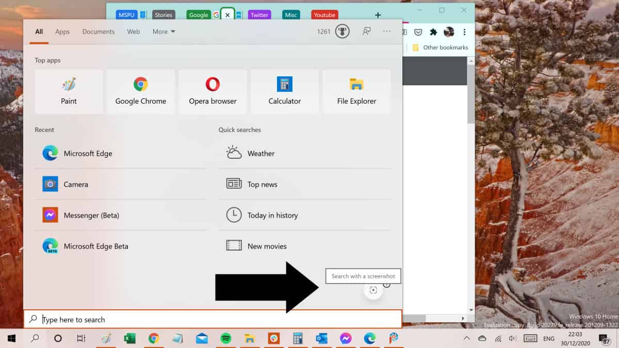Screen dimensions: 619x348
Task: Open Task View on the taskbar
Action: coord(81,338)
